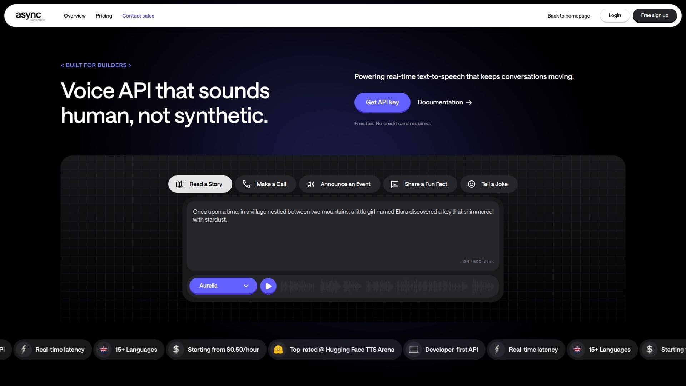This screenshot has width=686, height=386.
Task: Click the chat bubble icon in Share a Fun Fact
Action: [395, 184]
